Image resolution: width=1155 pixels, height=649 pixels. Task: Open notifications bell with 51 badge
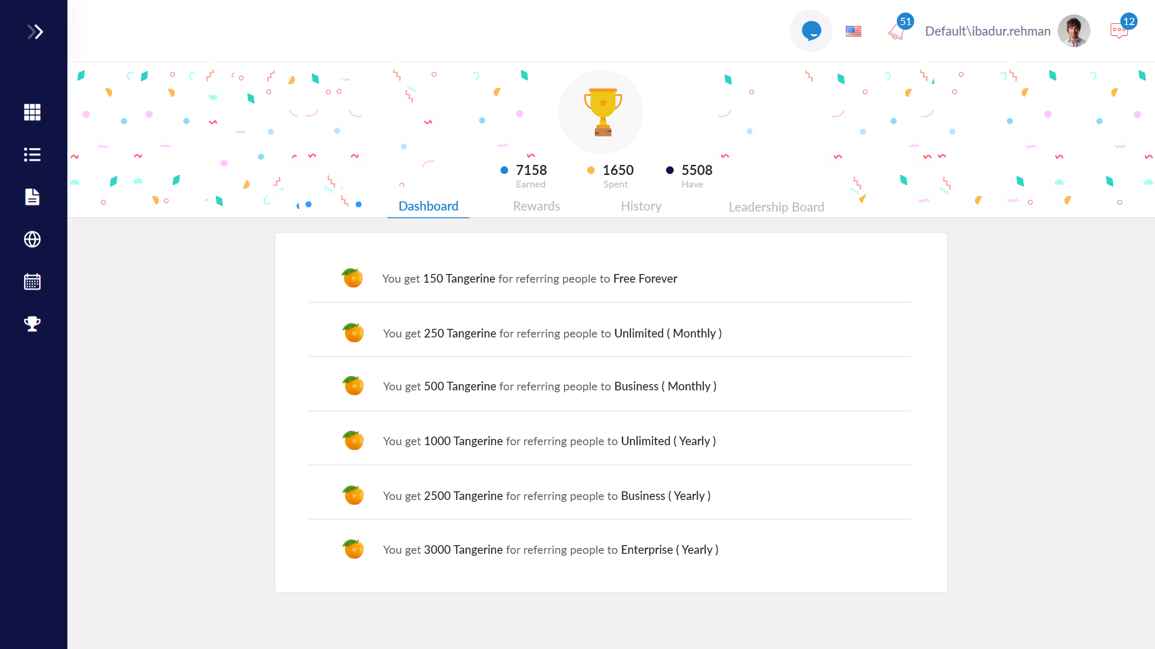897,31
